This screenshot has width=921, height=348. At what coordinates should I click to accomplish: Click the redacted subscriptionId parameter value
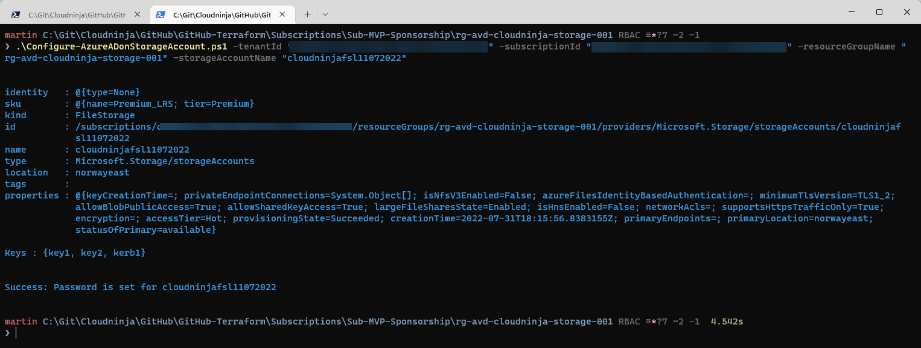coord(689,46)
